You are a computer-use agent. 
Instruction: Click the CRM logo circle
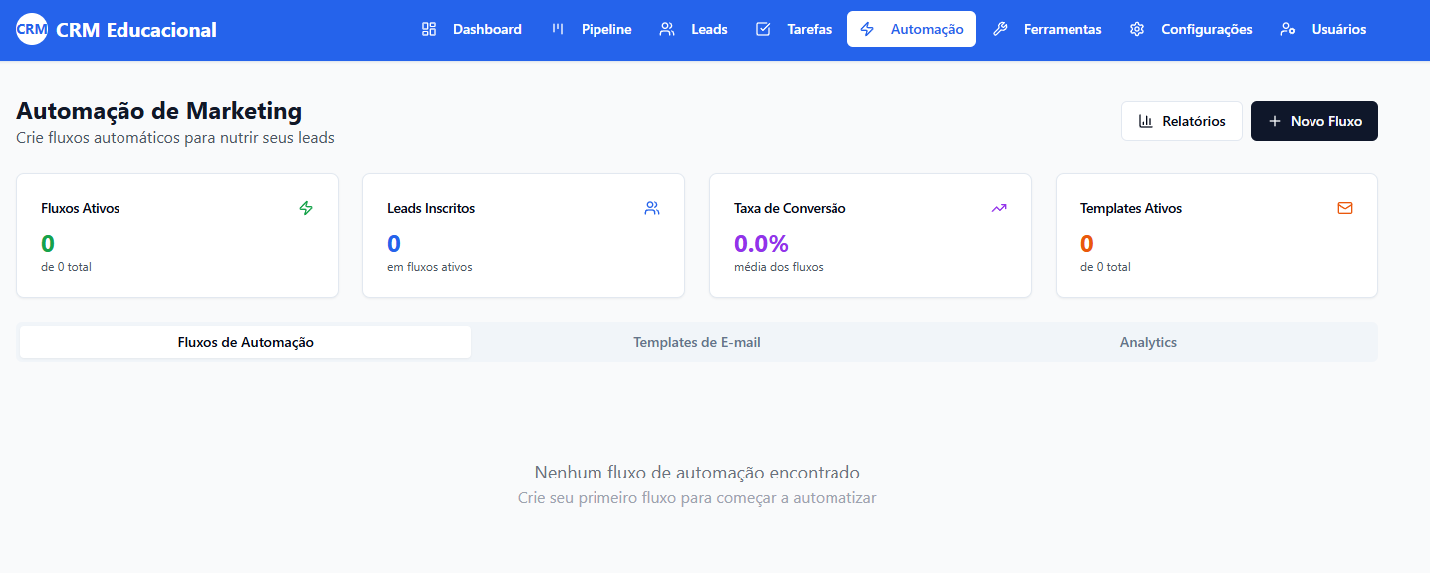[32, 30]
